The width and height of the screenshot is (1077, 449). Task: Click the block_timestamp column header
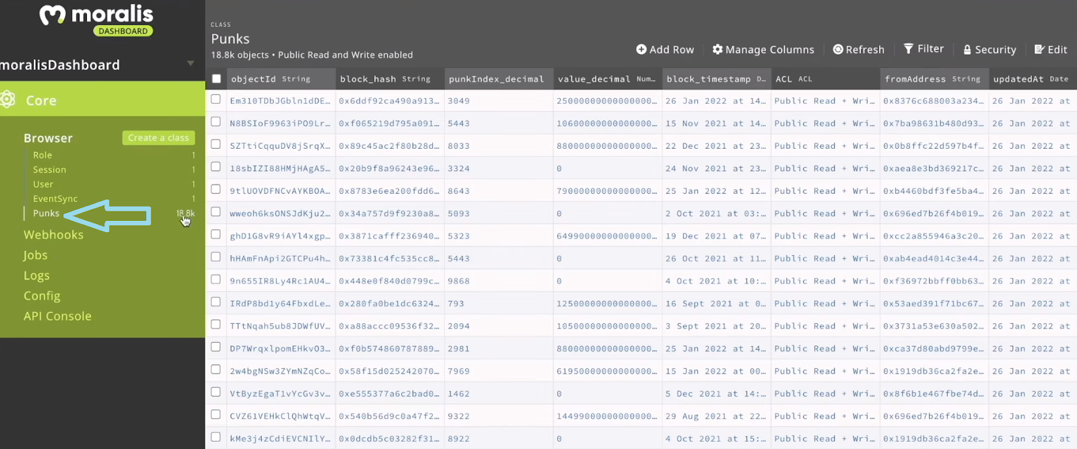pos(718,79)
